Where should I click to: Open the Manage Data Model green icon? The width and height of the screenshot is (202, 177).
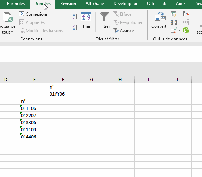coord(186,31)
